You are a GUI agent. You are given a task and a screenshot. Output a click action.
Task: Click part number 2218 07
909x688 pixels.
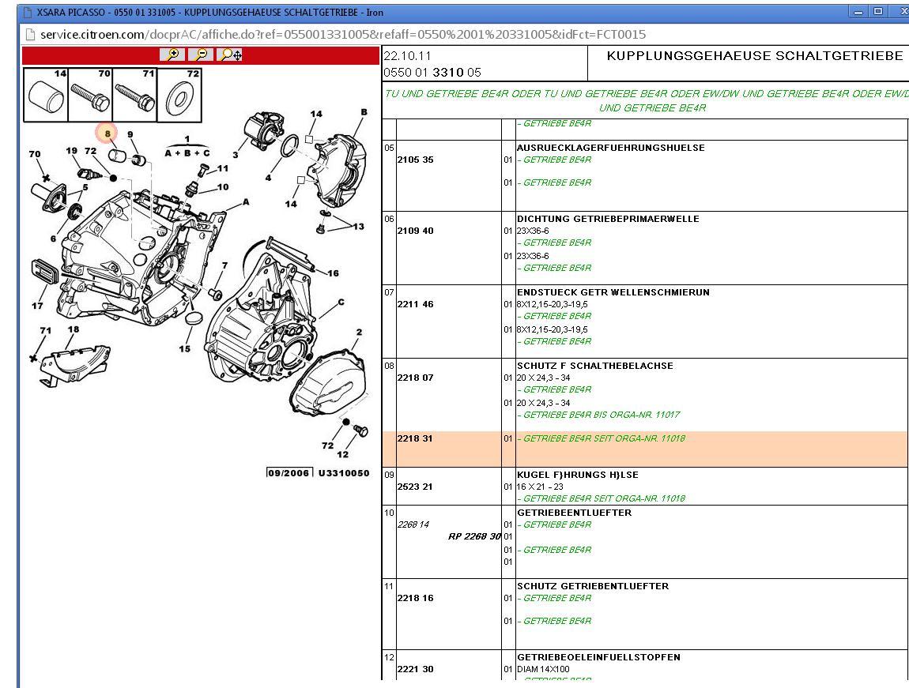click(x=415, y=378)
